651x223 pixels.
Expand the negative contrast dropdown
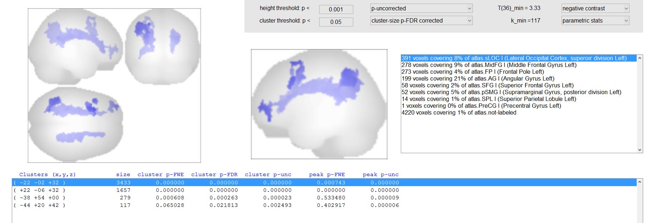[595, 9]
